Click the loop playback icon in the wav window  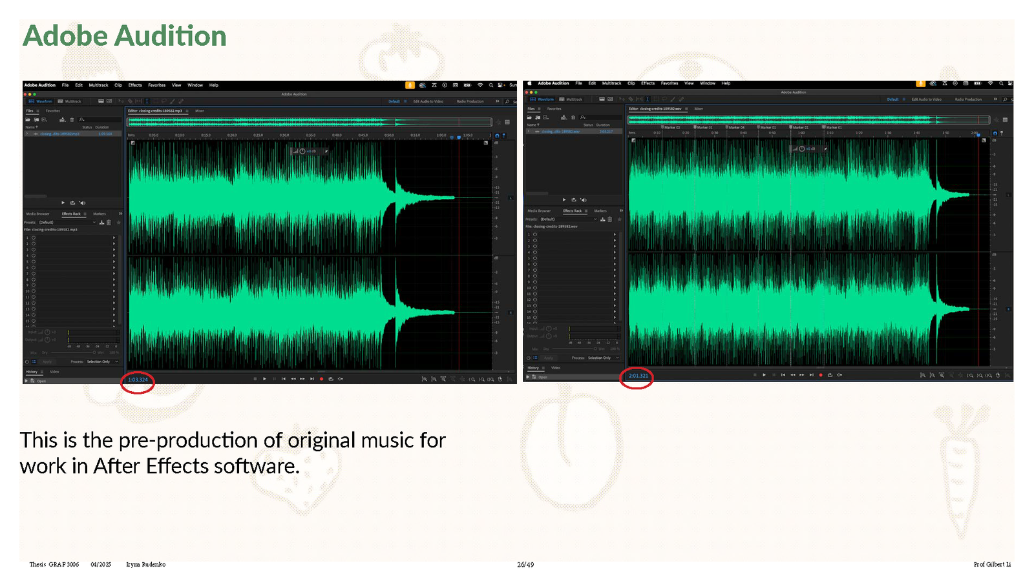tap(830, 375)
